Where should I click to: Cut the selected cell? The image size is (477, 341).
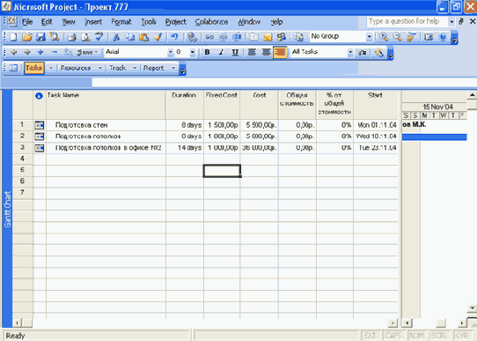116,37
